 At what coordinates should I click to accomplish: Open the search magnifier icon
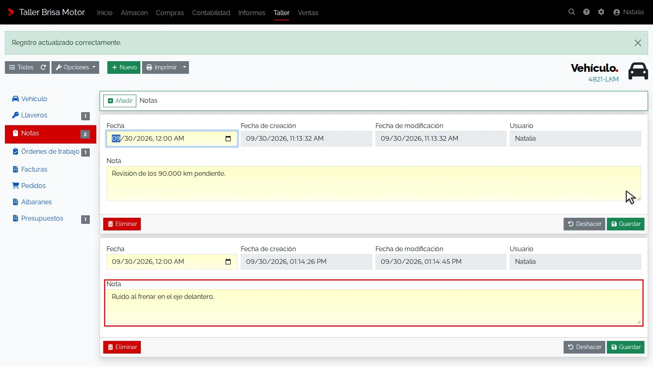(572, 12)
